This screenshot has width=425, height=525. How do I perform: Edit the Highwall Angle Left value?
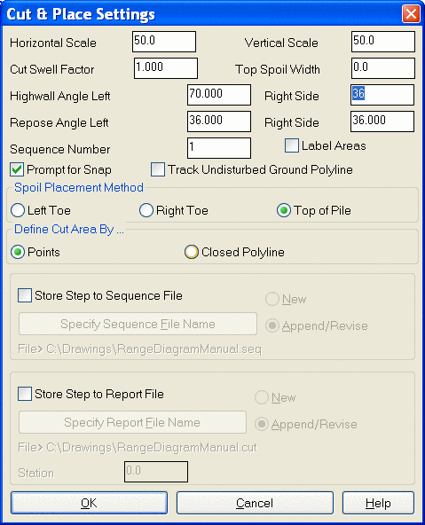coord(219,95)
